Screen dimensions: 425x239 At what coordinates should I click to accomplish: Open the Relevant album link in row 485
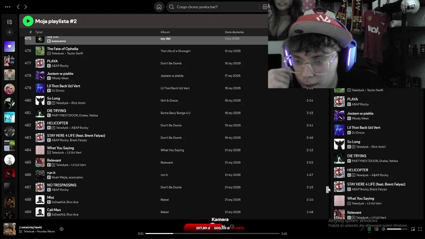point(167,163)
